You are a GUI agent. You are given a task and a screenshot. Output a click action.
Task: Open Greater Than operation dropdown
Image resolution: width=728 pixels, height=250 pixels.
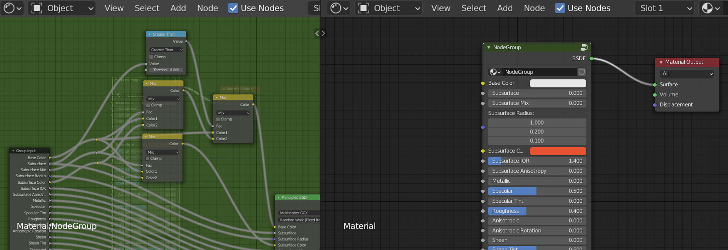pos(166,50)
